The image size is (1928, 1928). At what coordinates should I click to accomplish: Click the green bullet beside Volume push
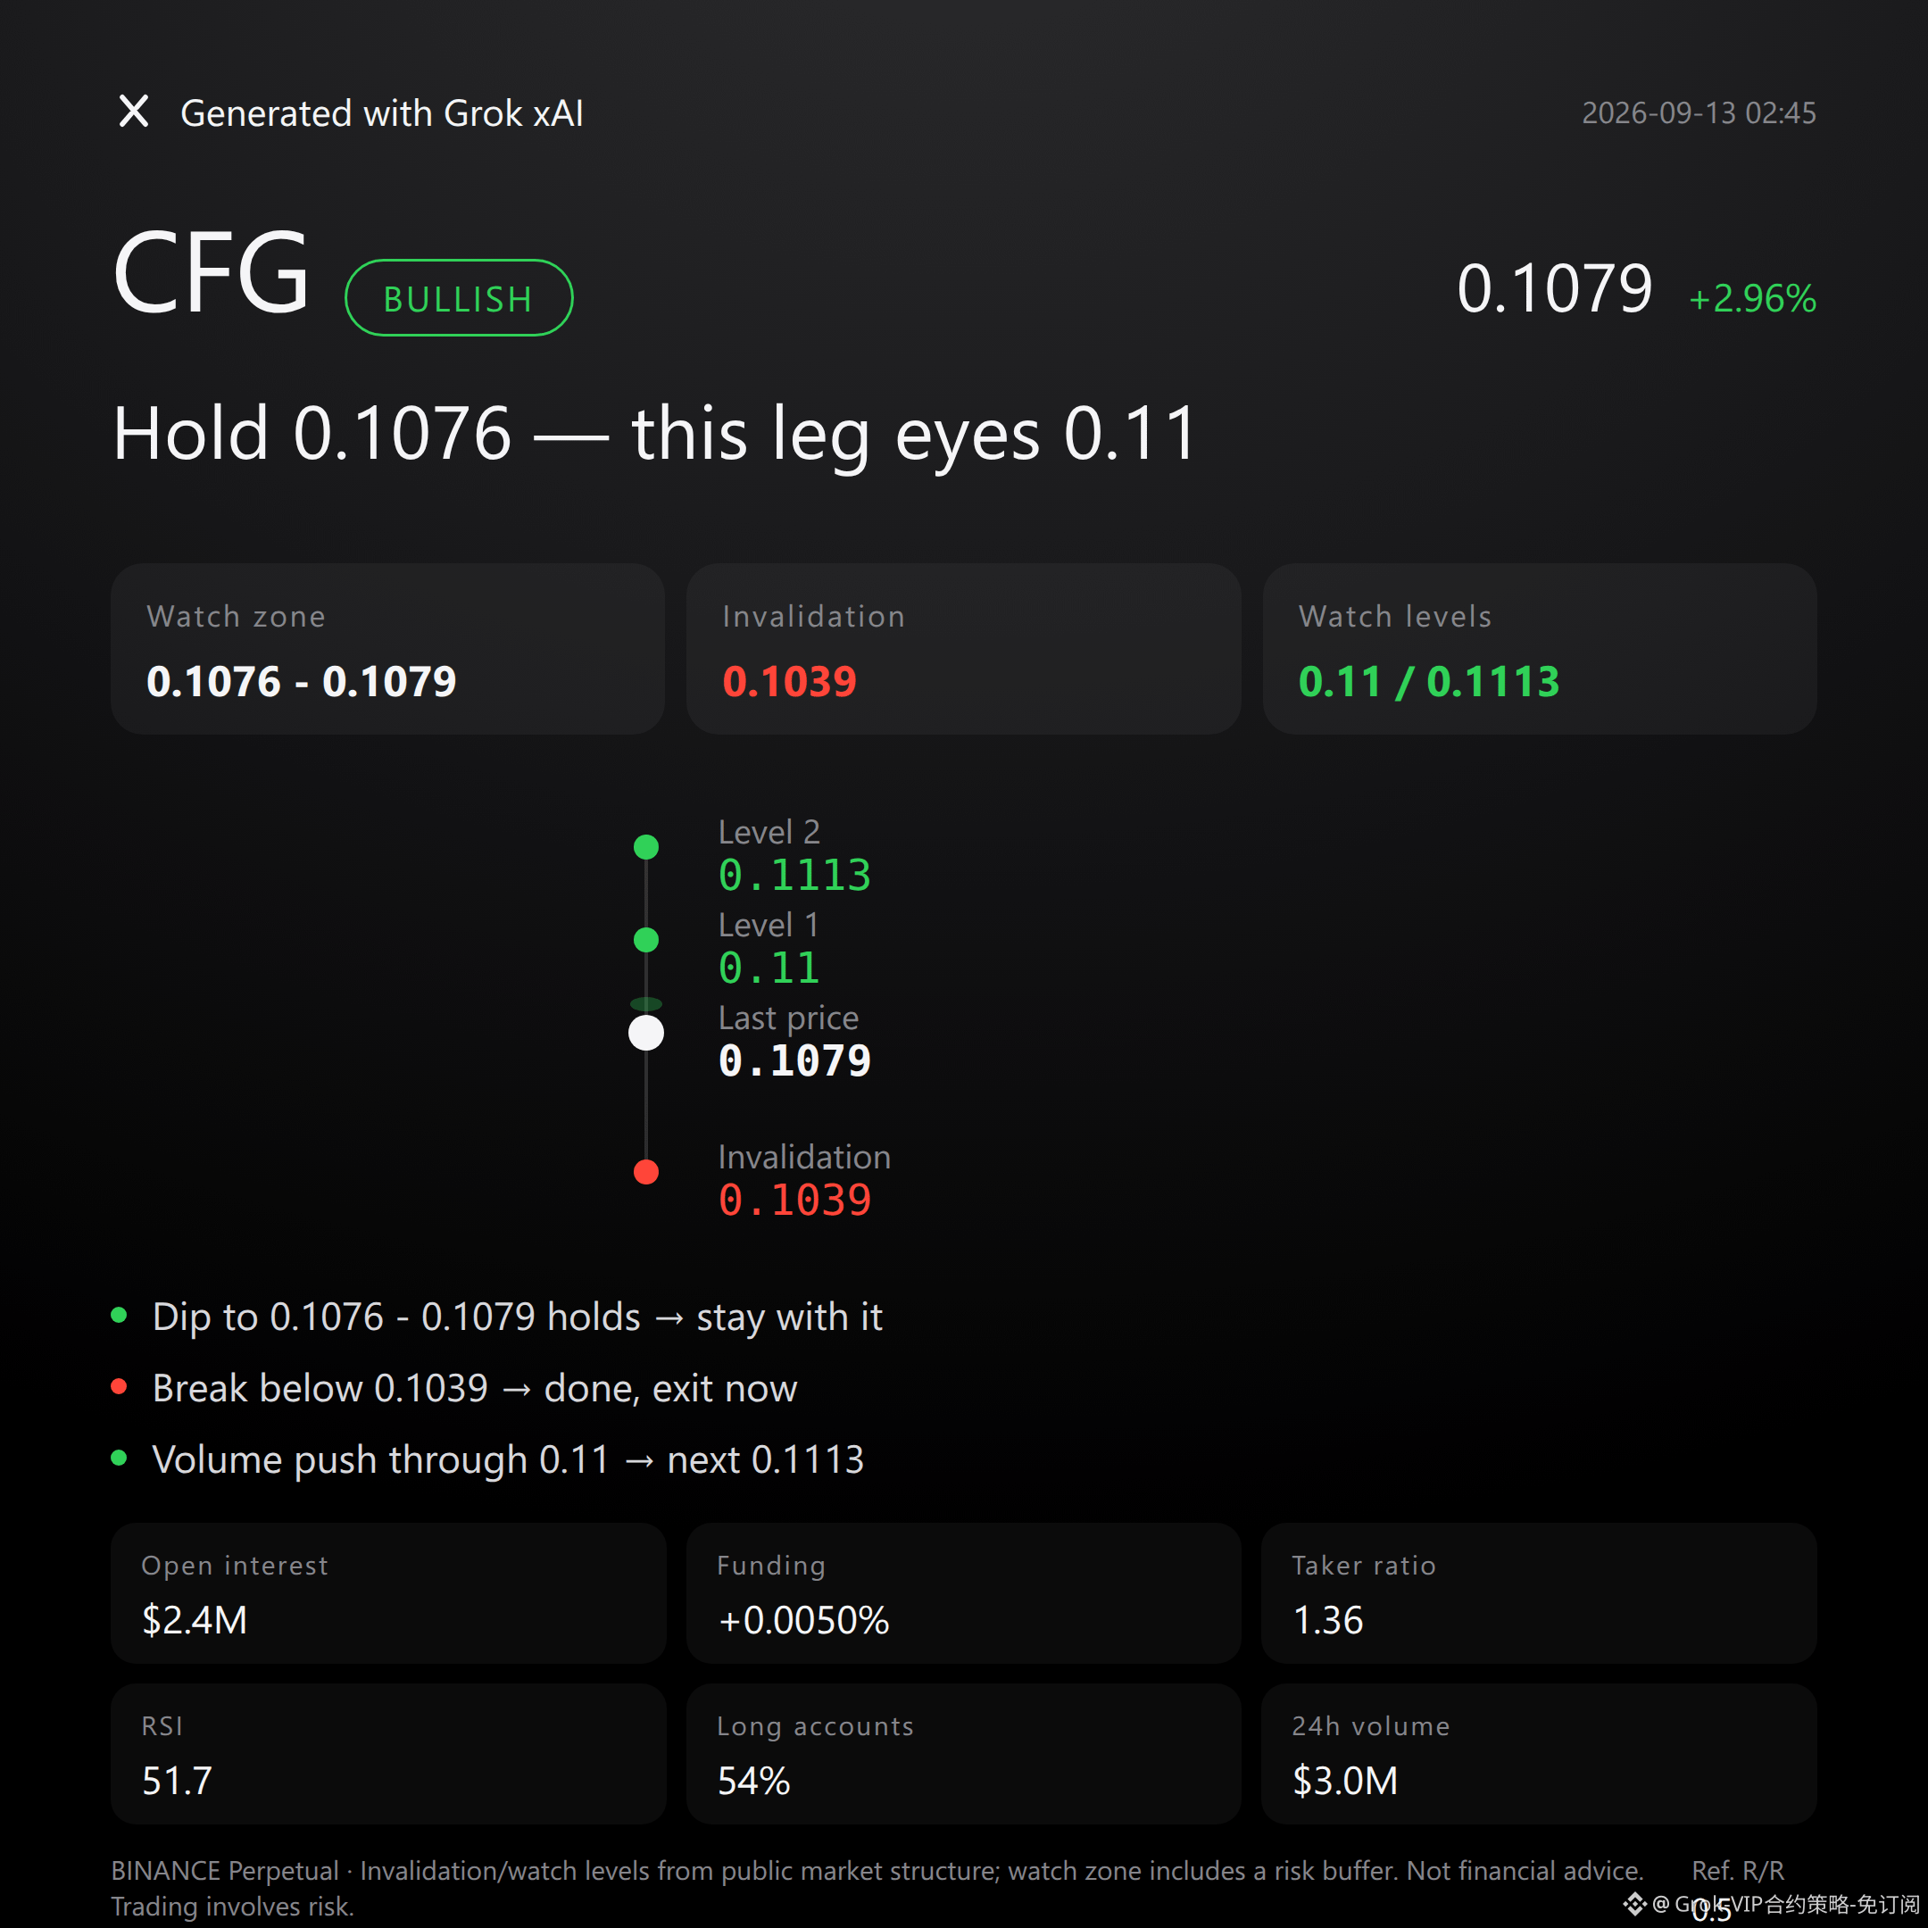pyautogui.click(x=119, y=1458)
